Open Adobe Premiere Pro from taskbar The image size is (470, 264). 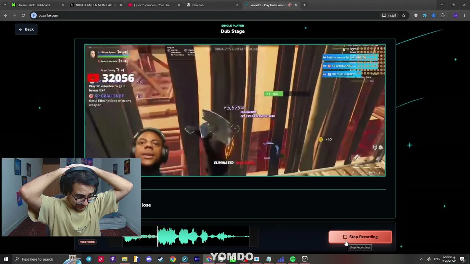point(197,259)
